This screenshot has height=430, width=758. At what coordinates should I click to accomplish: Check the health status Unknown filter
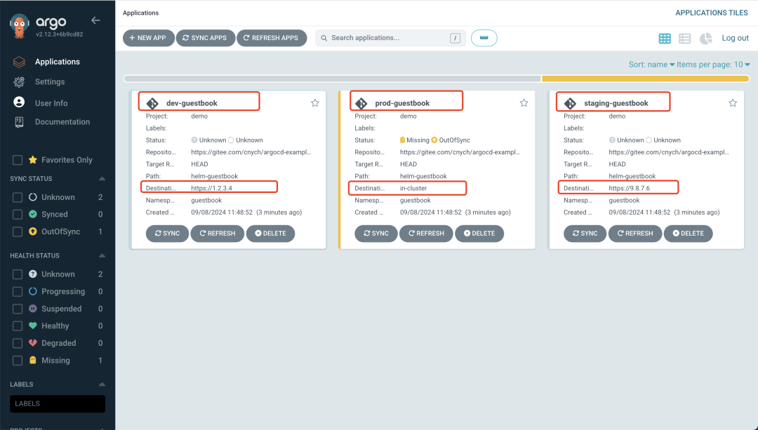click(18, 274)
